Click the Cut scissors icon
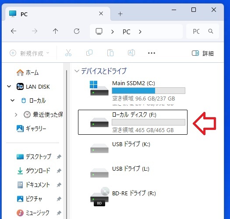This screenshot has height=219, width=230. pos(68,53)
